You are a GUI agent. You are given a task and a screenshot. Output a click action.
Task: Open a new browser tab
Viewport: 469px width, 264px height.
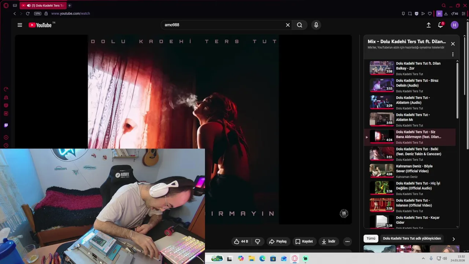tap(69, 5)
